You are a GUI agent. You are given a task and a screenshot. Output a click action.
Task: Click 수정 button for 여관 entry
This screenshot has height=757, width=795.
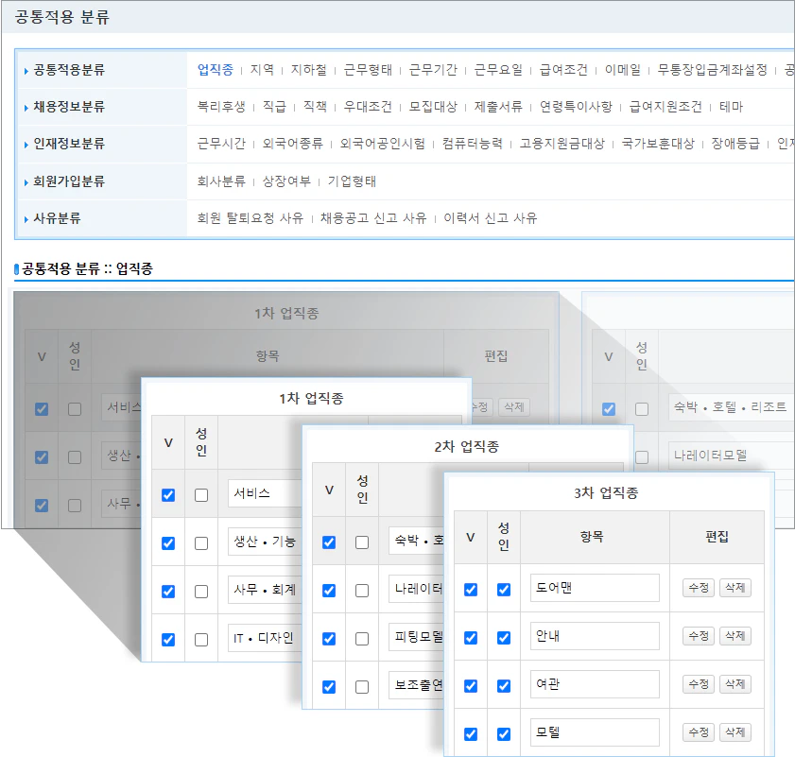point(698,682)
